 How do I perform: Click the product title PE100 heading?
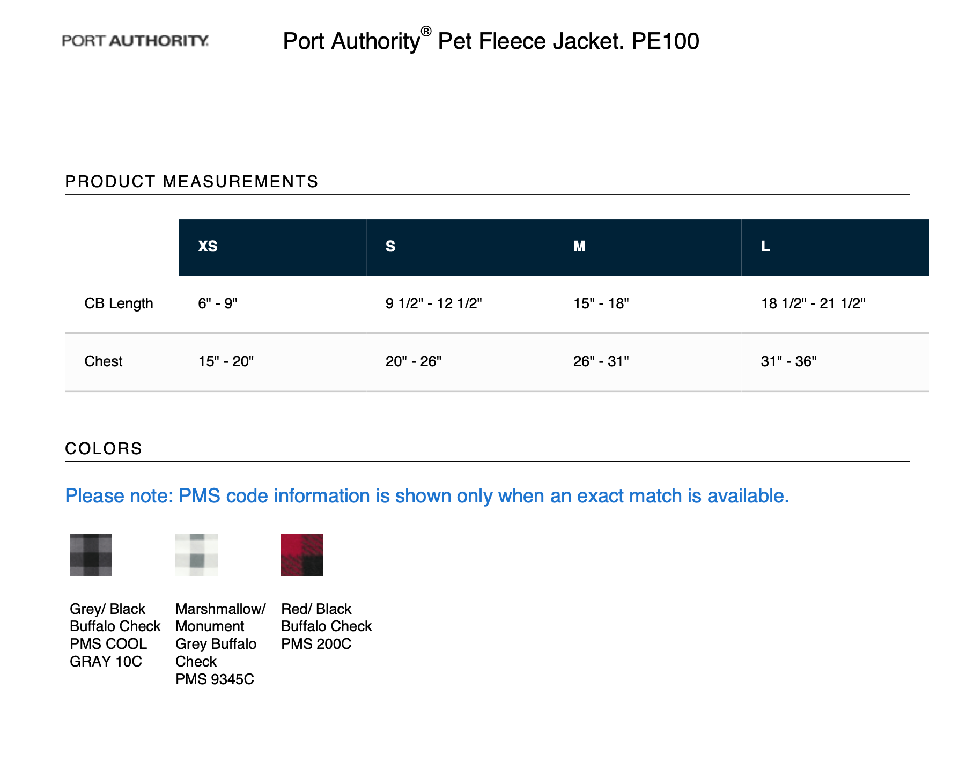pyautogui.click(x=490, y=41)
